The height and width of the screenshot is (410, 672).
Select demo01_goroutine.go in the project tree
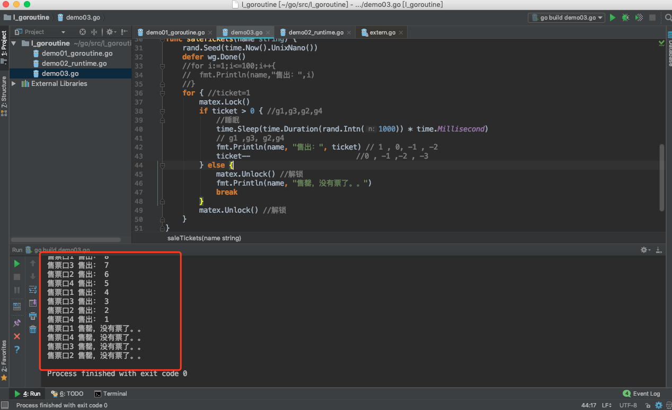77,54
